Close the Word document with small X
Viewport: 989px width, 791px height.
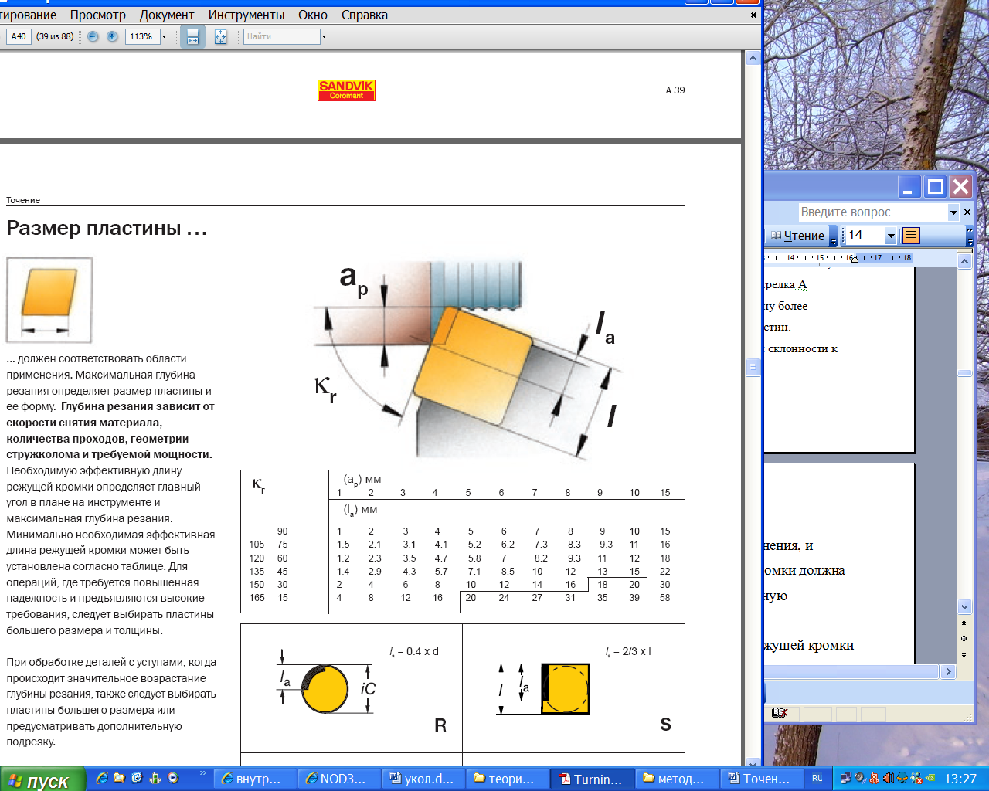pos(967,212)
